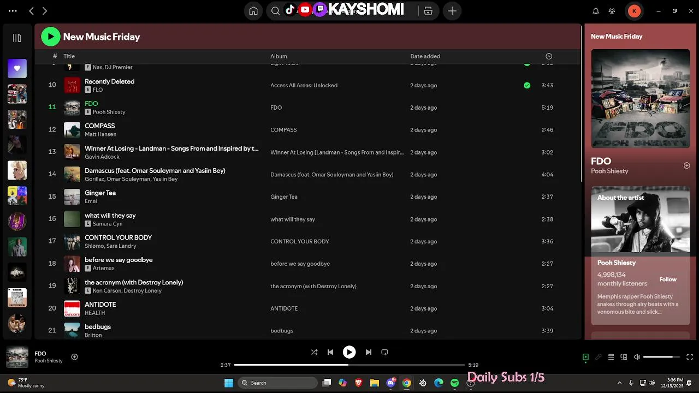699x393 pixels.
Task: Seek on the song progress bar
Action: (349, 365)
